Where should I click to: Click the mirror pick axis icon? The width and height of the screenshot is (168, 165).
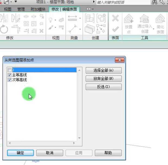click(x=4, y=18)
